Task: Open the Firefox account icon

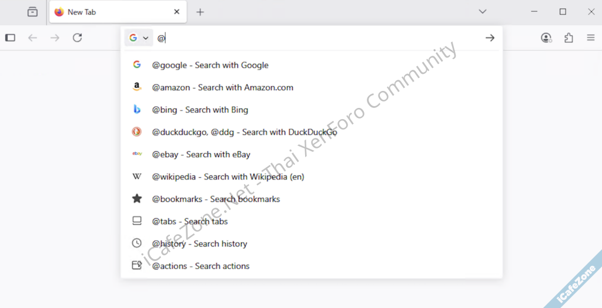Action: coord(546,38)
